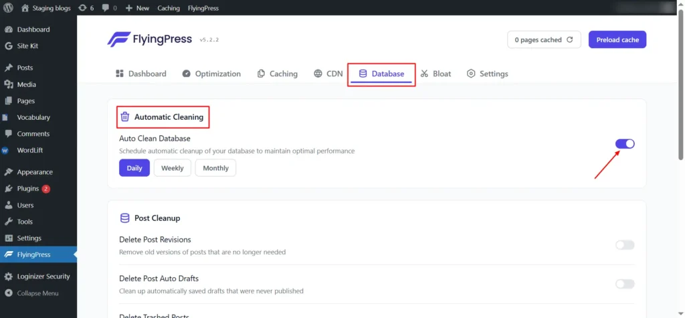Click the WordPress logo icon in admin bar

click(8, 8)
